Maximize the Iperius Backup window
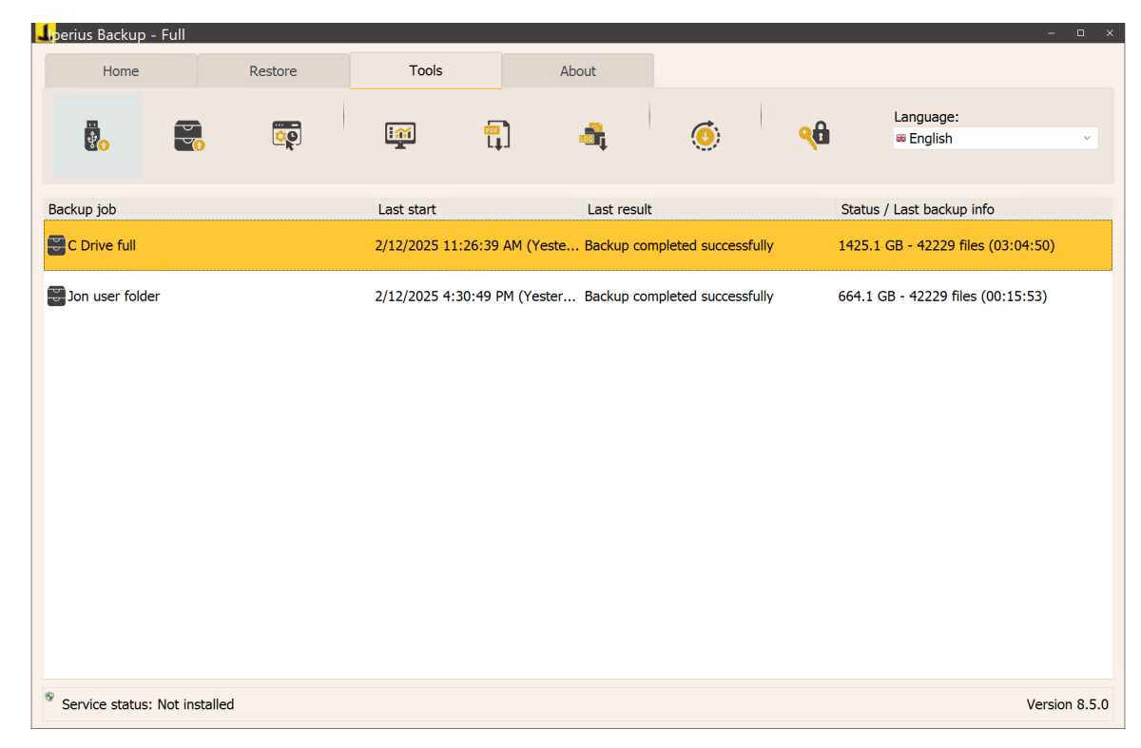The height and width of the screenshot is (748, 1141). pyautogui.click(x=1080, y=33)
